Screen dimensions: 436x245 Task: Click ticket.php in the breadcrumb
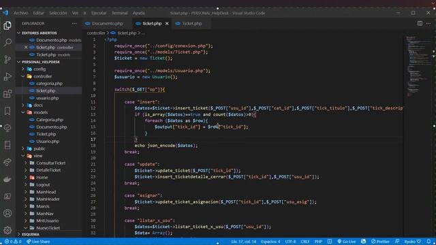127,33
